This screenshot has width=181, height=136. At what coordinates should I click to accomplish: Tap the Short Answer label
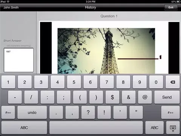(12, 41)
